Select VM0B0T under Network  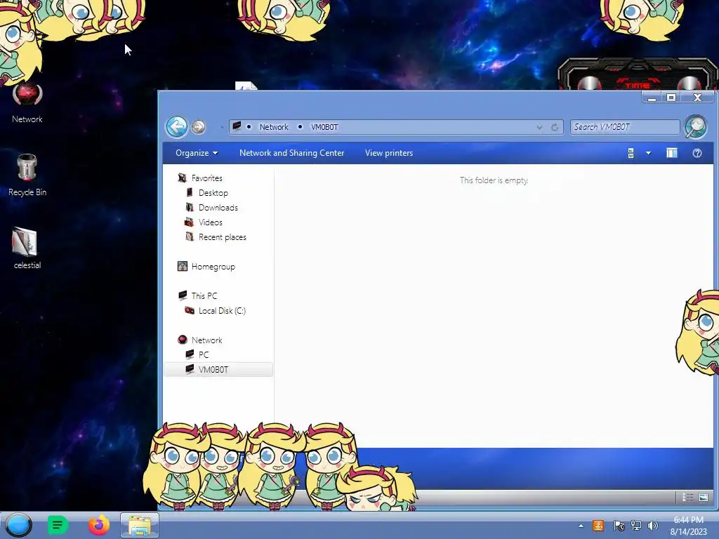click(x=213, y=369)
